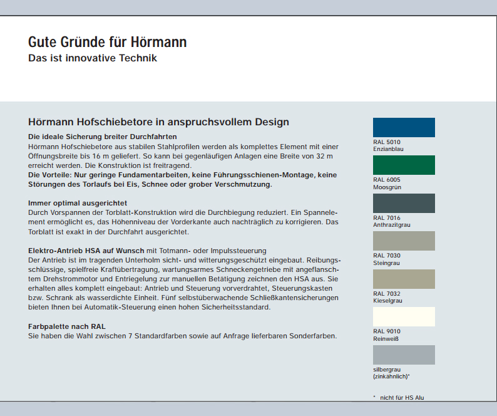
Task: Click the '(zinkähnlich)*' label
Action: point(391,377)
